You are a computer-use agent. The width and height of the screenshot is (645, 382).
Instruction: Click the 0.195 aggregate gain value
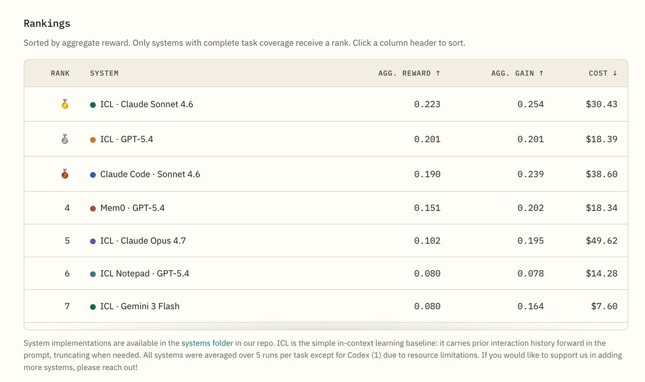(531, 241)
